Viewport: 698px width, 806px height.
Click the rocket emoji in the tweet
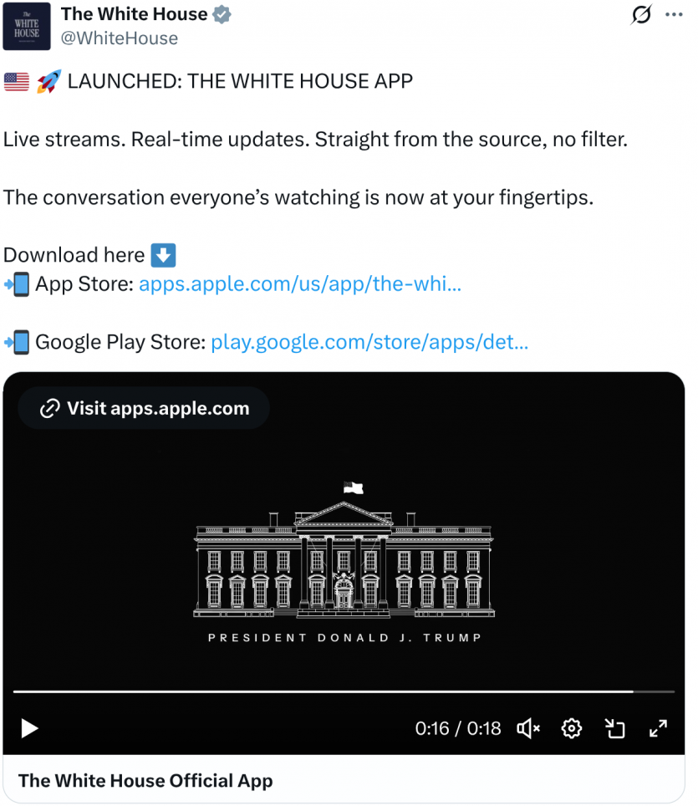pyautogui.click(x=49, y=82)
